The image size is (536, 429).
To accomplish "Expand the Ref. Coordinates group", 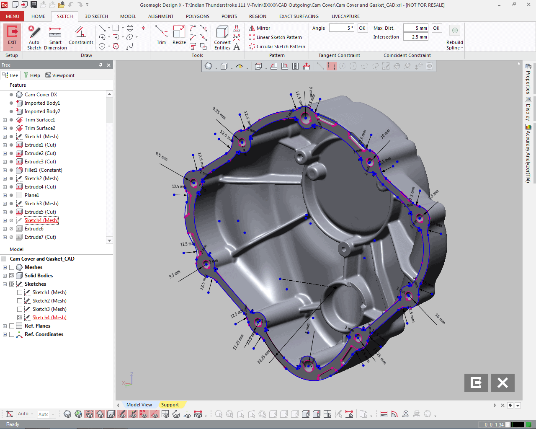I will [5, 334].
